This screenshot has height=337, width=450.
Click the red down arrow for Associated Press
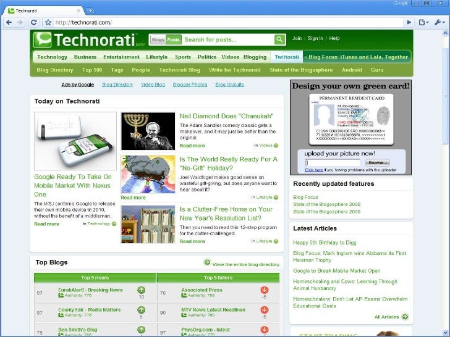pos(265,290)
